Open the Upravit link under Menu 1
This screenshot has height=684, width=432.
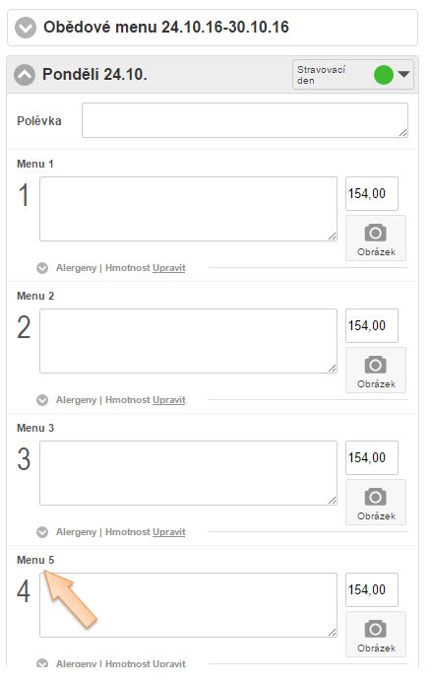(x=169, y=268)
